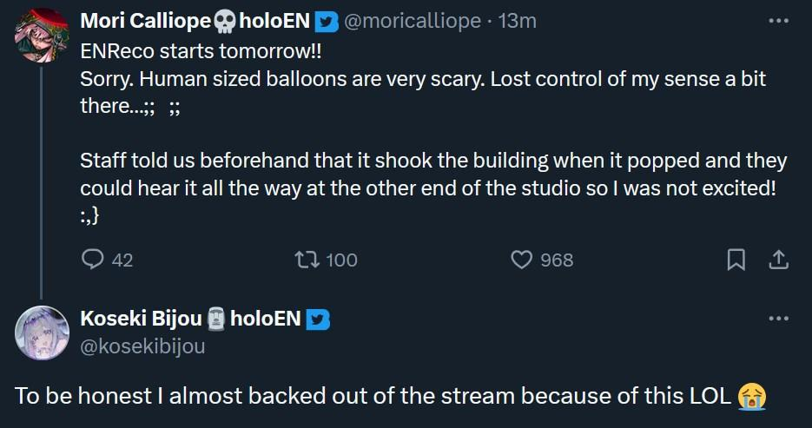The height and width of the screenshot is (428, 812).
Task: Open the 13m timestamp link
Action: [x=518, y=21]
